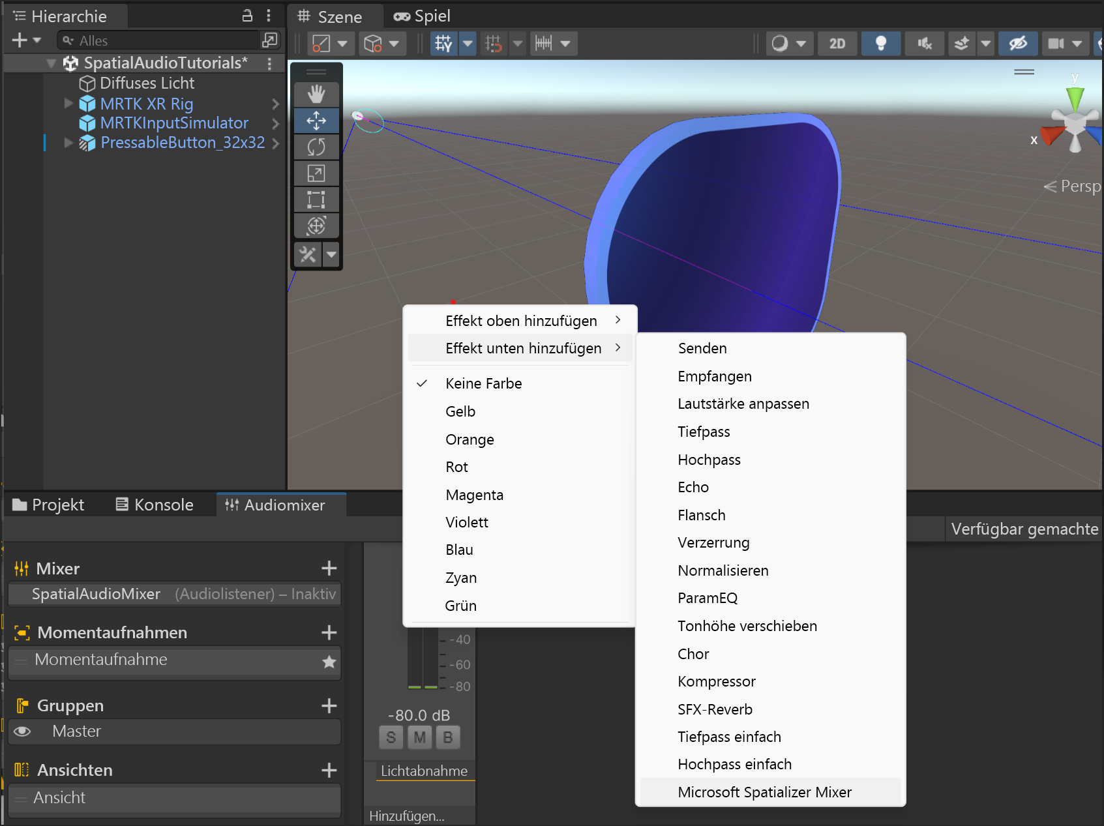Screen dimensions: 1104x826
Task: Select the Scale tool
Action: [316, 173]
